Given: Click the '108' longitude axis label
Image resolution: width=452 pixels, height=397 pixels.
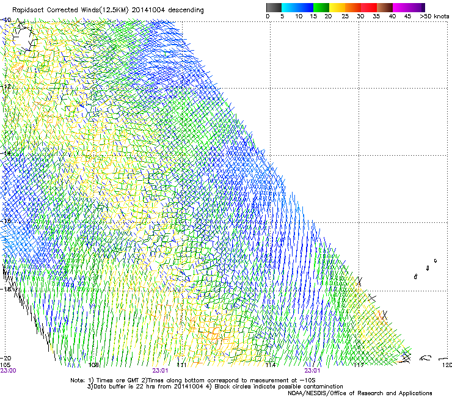Looking at the screenshot, I should coord(93,365).
